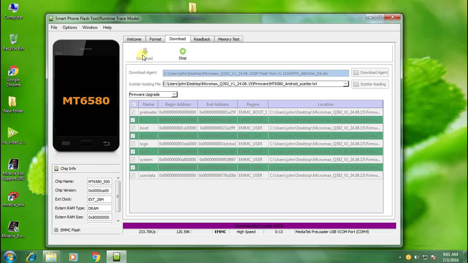Click the EMMC Flash gear icon

[x=56, y=230]
